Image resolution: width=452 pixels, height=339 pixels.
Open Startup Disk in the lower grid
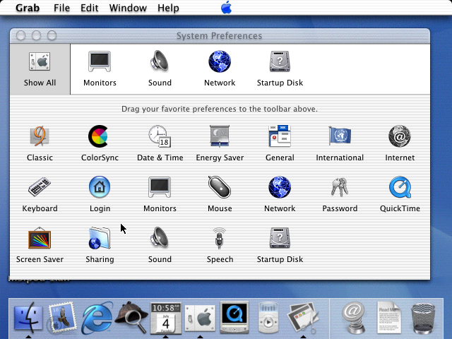pos(280,245)
